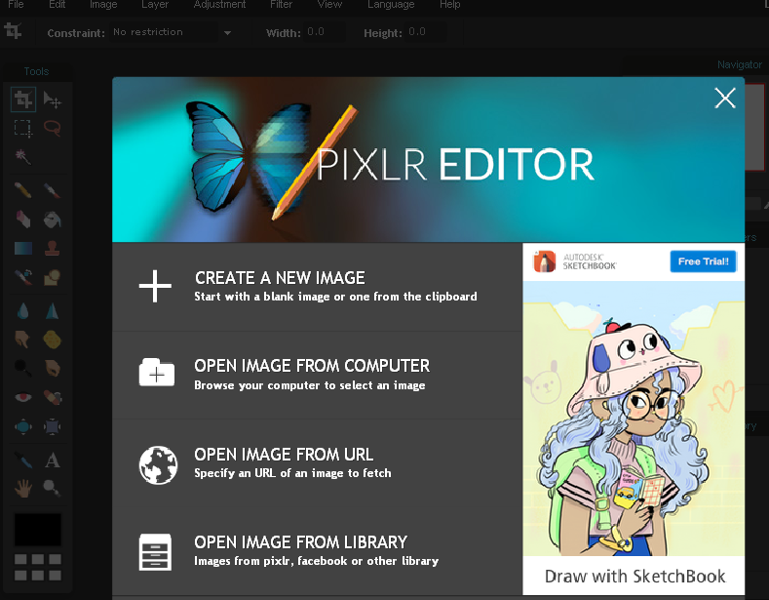Open the Layer menu
Image resolution: width=769 pixels, height=600 pixels.
[x=155, y=5]
